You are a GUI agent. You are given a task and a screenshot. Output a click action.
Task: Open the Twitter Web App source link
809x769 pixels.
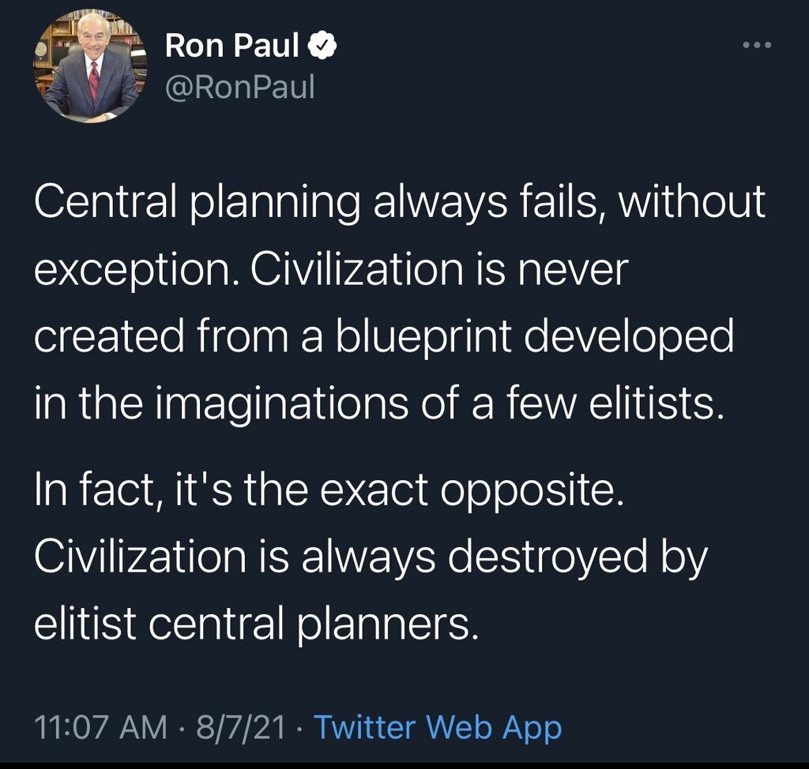pyautogui.click(x=438, y=727)
